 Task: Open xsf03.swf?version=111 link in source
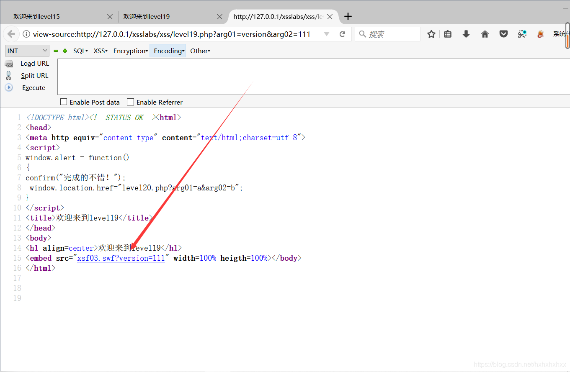click(x=121, y=258)
